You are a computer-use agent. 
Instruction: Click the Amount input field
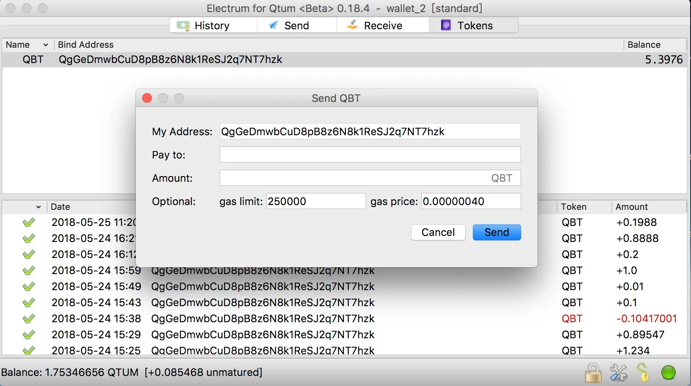coord(370,178)
